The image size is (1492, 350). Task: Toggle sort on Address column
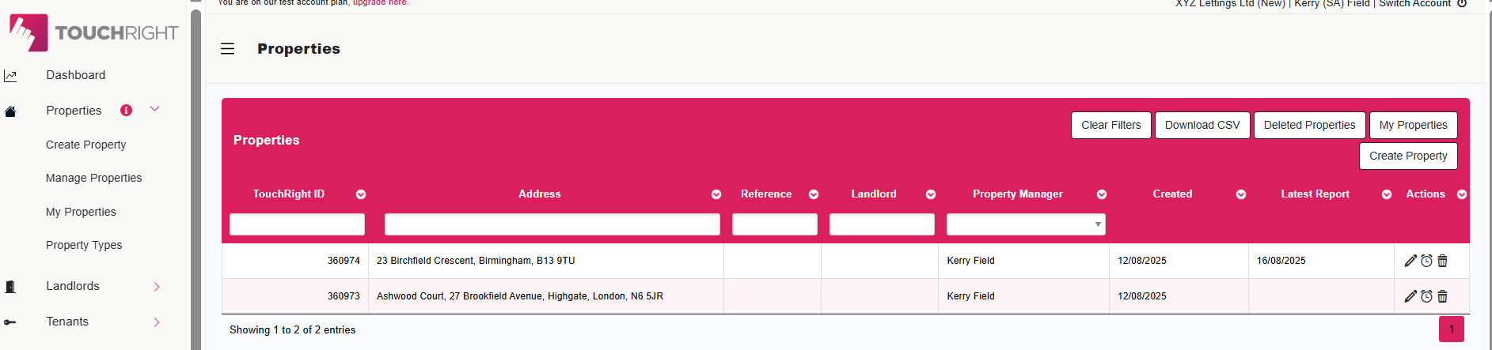716,194
